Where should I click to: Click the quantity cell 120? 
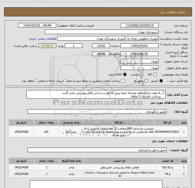point(46,132)
